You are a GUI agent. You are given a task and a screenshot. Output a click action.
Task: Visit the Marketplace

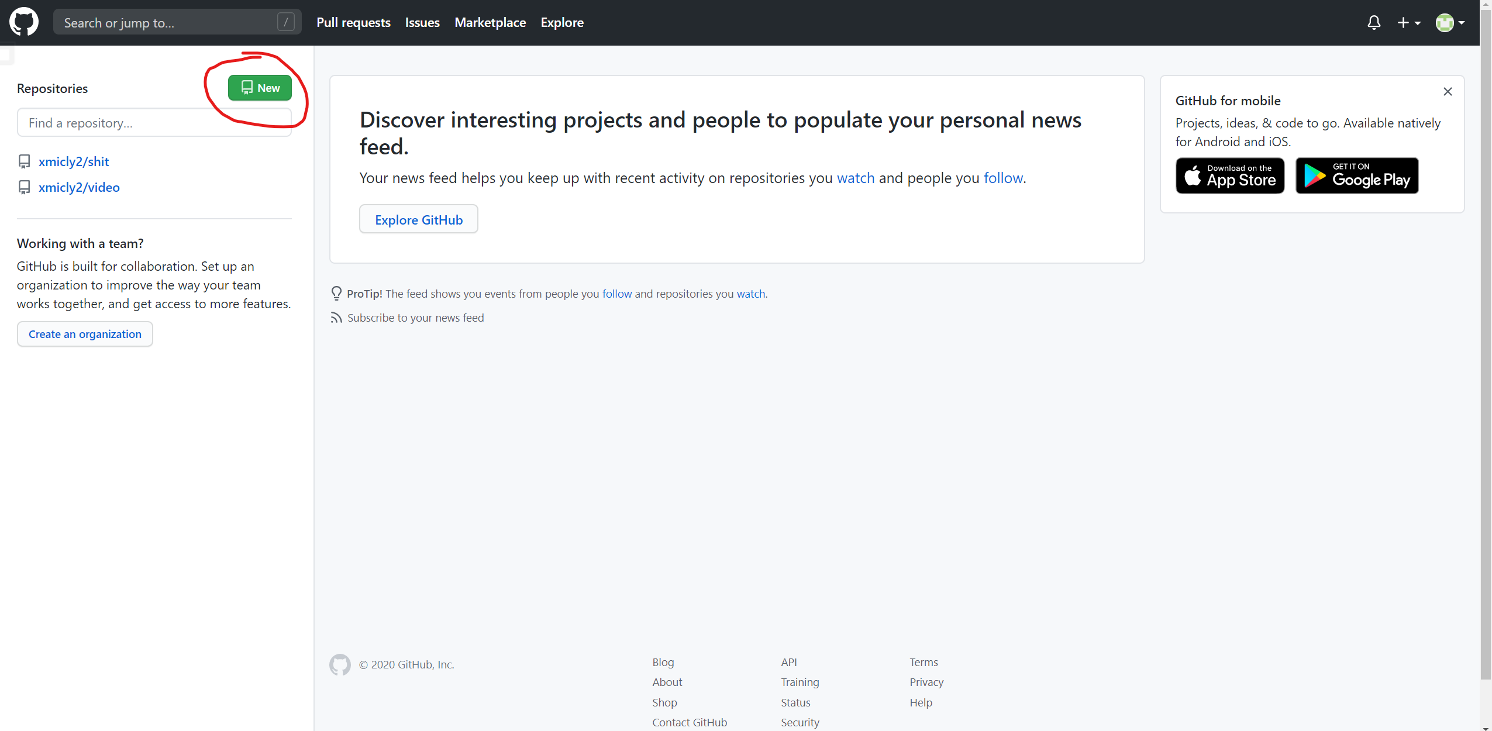(490, 22)
